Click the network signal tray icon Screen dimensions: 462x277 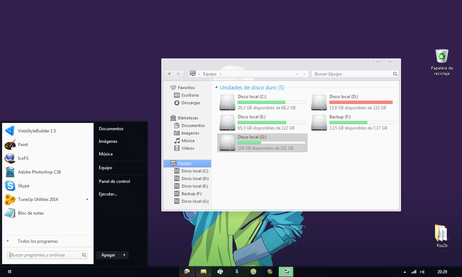point(414,272)
